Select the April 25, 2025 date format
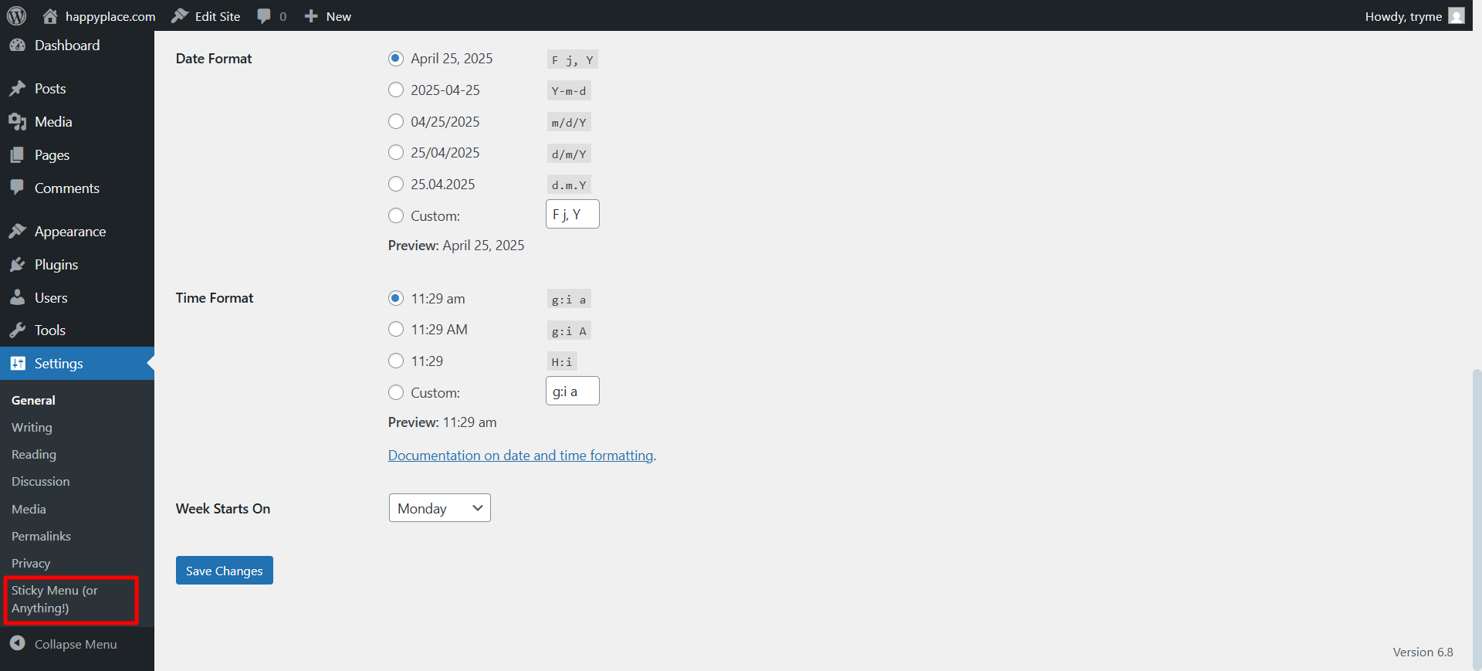 [x=396, y=59]
